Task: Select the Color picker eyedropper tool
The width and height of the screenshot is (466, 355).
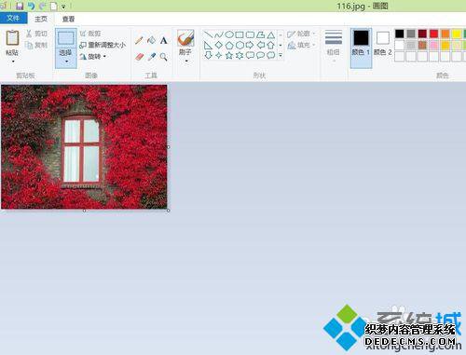Action: (x=152, y=57)
